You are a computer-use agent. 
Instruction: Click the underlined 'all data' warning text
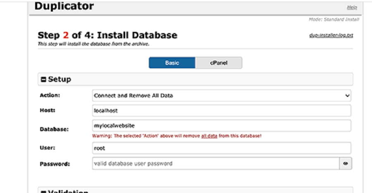[x=209, y=136]
